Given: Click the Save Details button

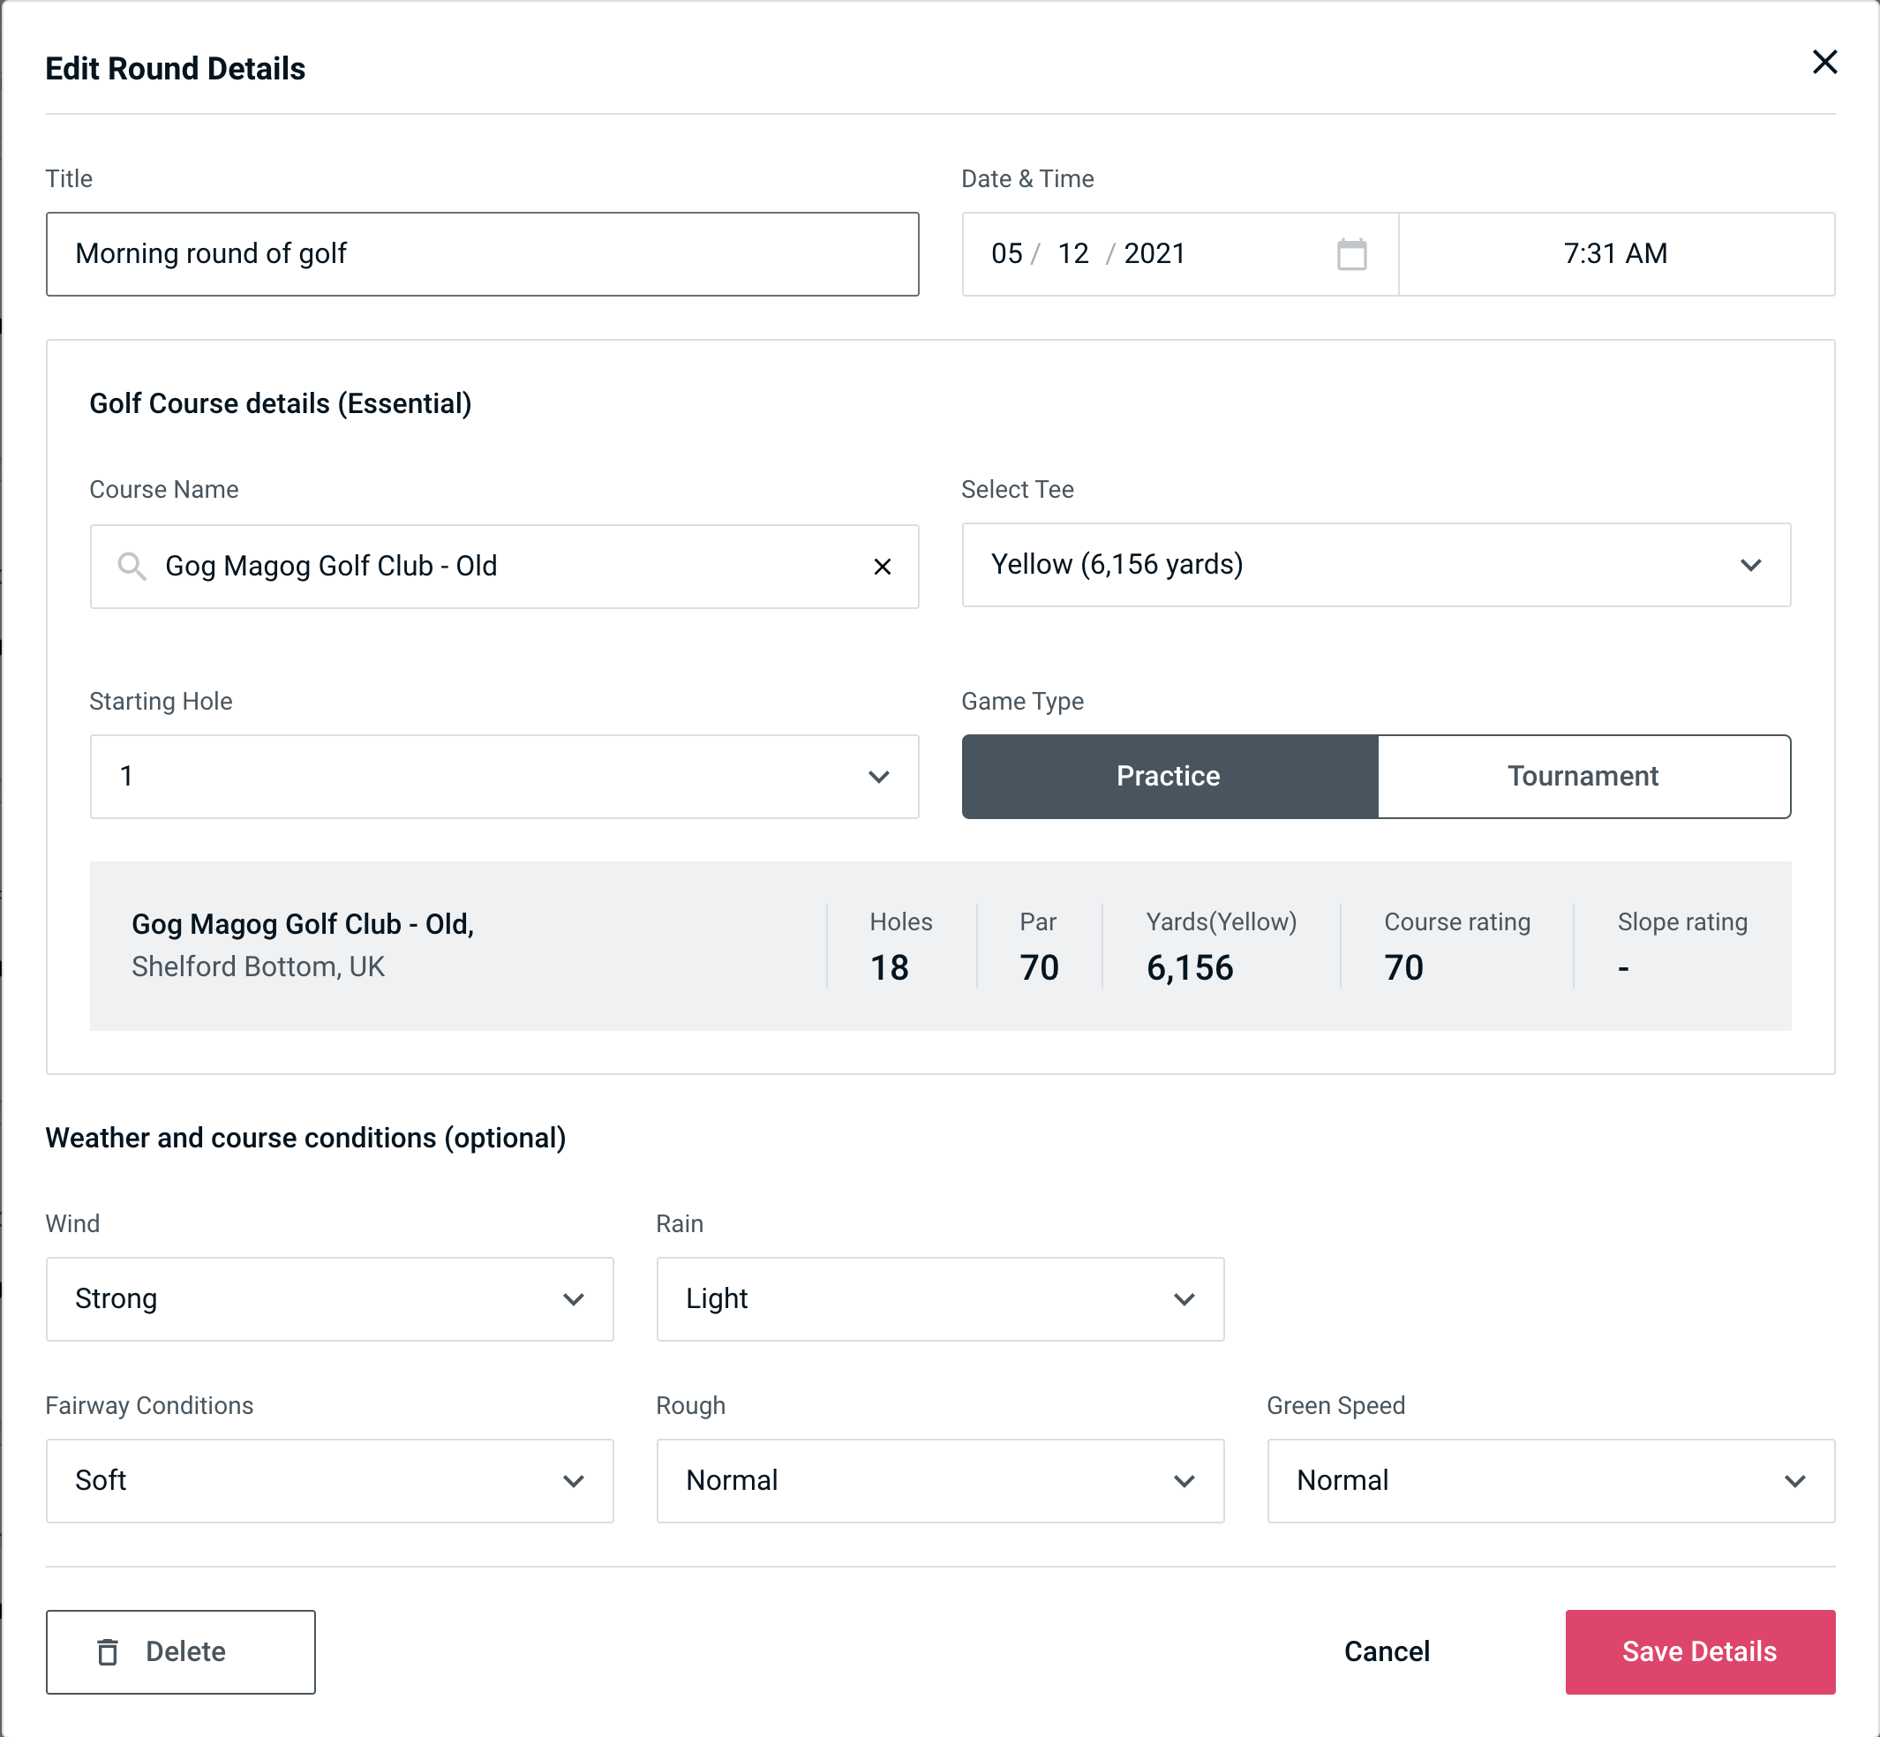Looking at the screenshot, I should 1698,1651.
